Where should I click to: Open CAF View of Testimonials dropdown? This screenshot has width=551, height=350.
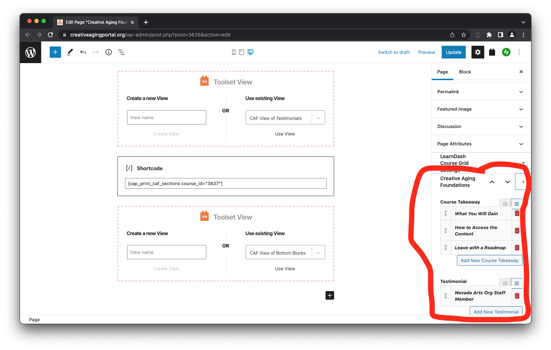285,118
